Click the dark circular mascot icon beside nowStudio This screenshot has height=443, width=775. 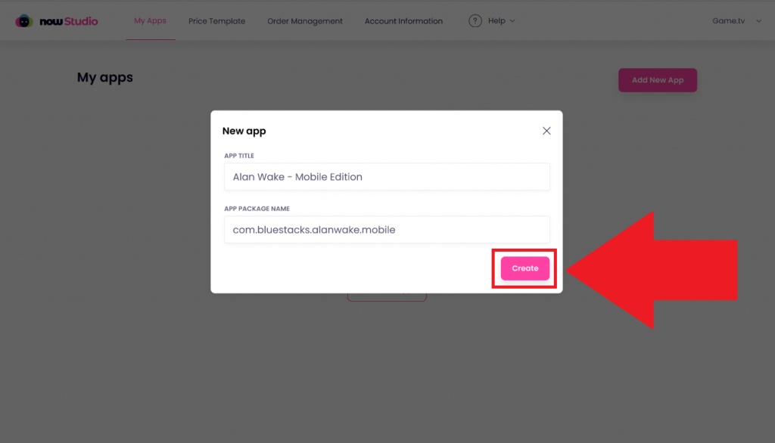(23, 20)
